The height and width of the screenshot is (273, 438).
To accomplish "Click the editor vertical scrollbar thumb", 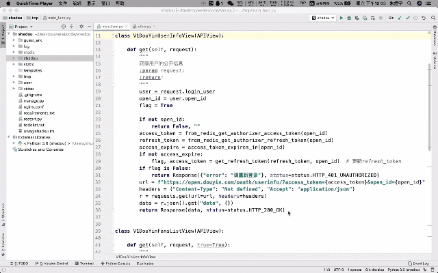I will [429, 107].
